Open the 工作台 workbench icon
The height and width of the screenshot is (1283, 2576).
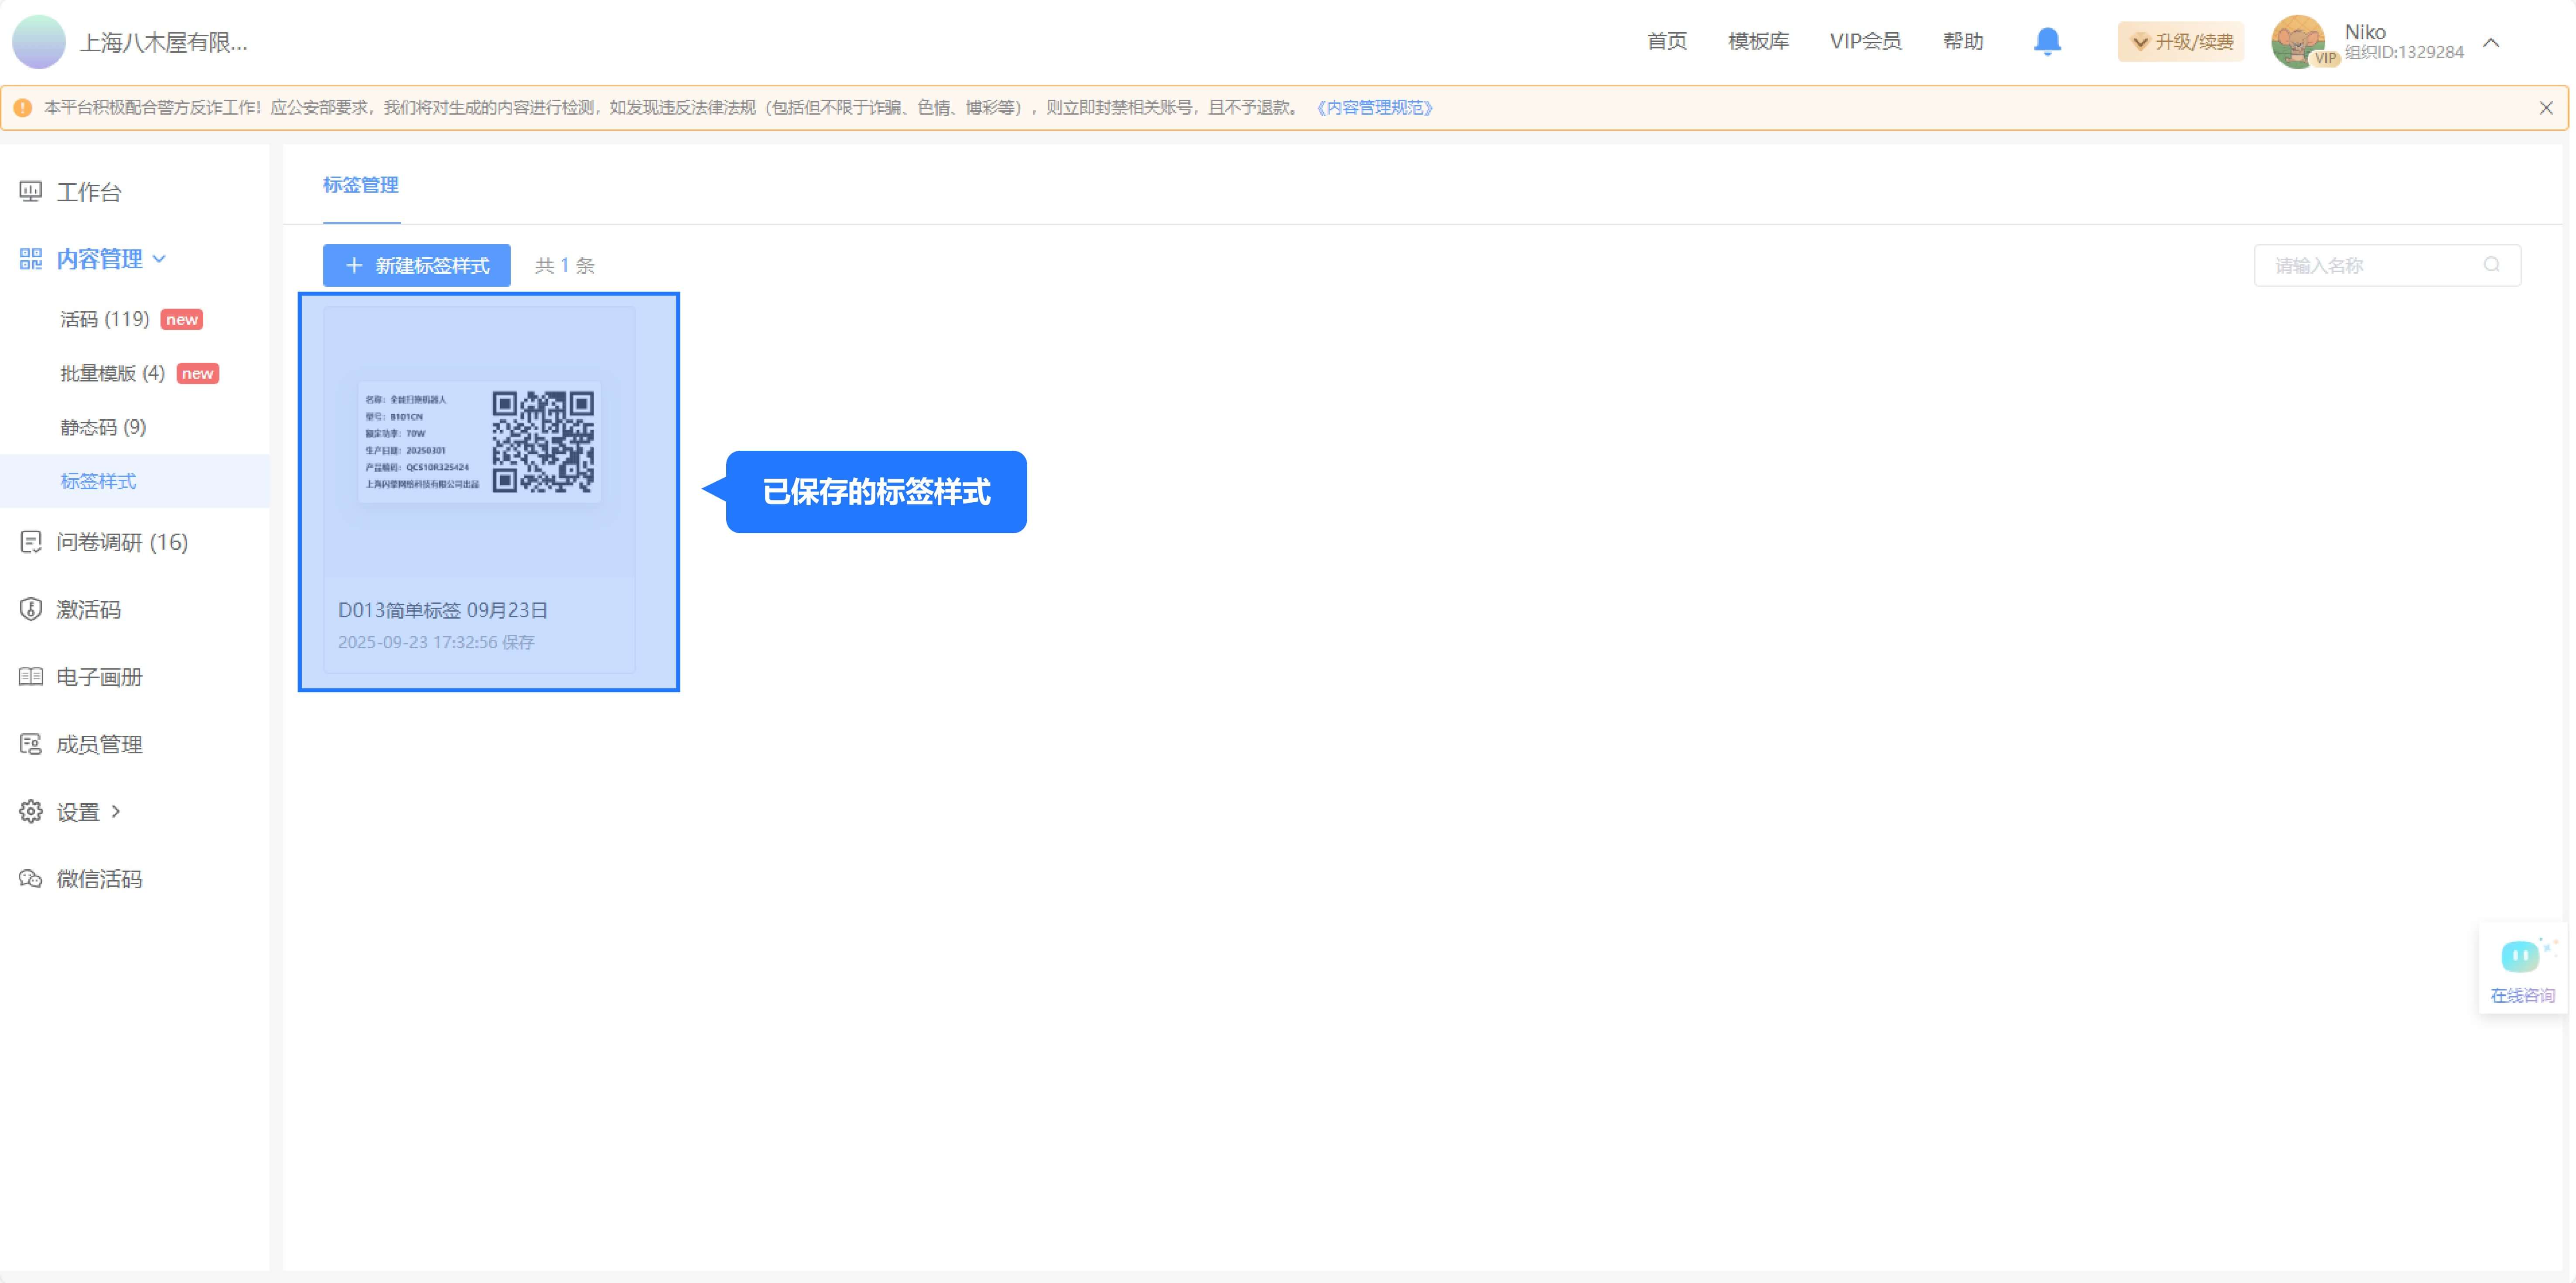(x=31, y=192)
